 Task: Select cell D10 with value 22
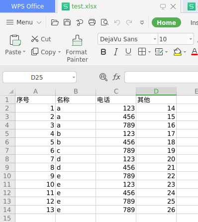156,176
